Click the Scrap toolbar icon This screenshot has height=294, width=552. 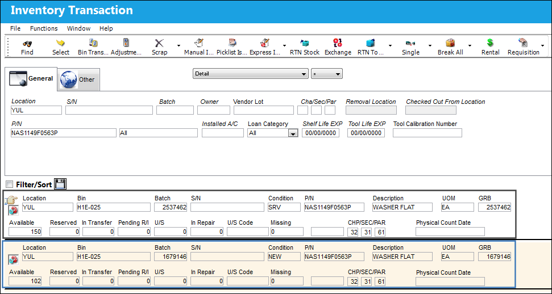click(x=160, y=43)
